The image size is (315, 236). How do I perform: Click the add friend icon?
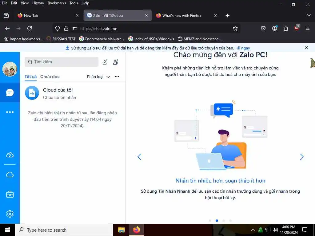[x=105, y=62]
